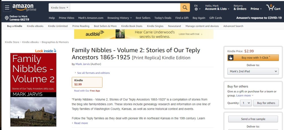Image resolution: width=284 pixels, height=130 pixels.
Task: Open the Kindle Store search category dropdown
Action: pyautogui.click(x=59, y=8)
